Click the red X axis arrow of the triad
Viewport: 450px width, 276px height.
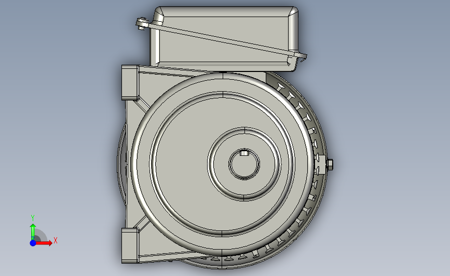pos(44,243)
